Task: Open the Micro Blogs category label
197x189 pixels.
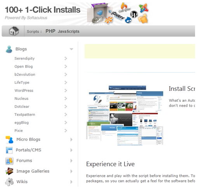Action: 28,139
